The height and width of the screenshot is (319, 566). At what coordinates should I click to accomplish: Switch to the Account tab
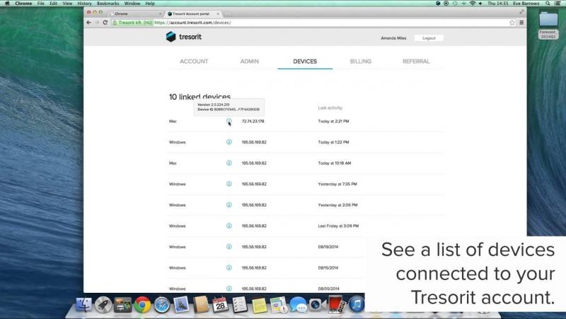coord(194,62)
